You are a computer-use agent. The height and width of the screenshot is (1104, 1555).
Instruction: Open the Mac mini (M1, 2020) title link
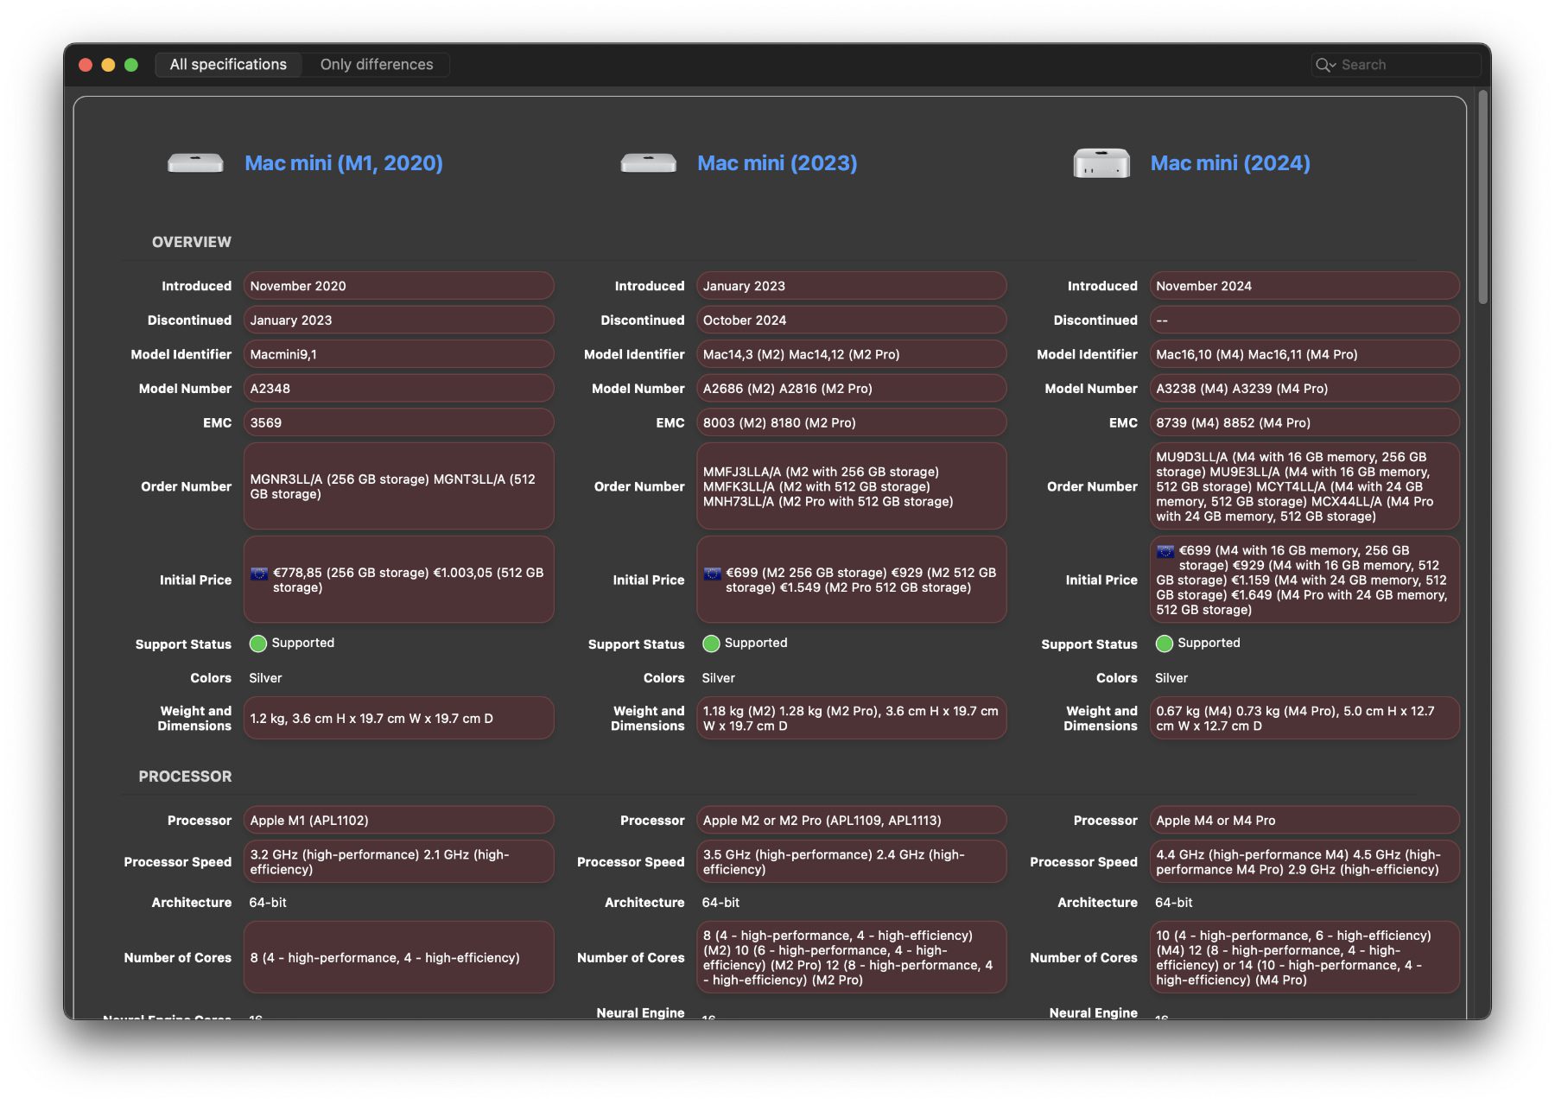pos(344,163)
